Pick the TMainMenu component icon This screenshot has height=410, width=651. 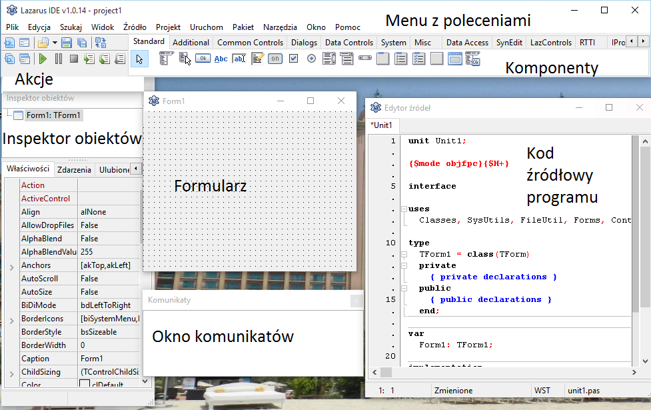(167, 59)
